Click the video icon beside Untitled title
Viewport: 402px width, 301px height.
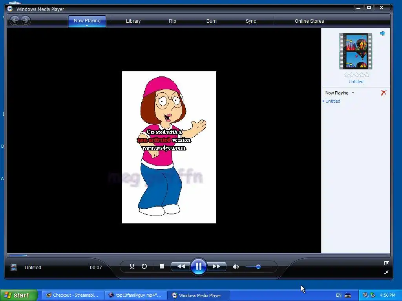(x=14, y=267)
